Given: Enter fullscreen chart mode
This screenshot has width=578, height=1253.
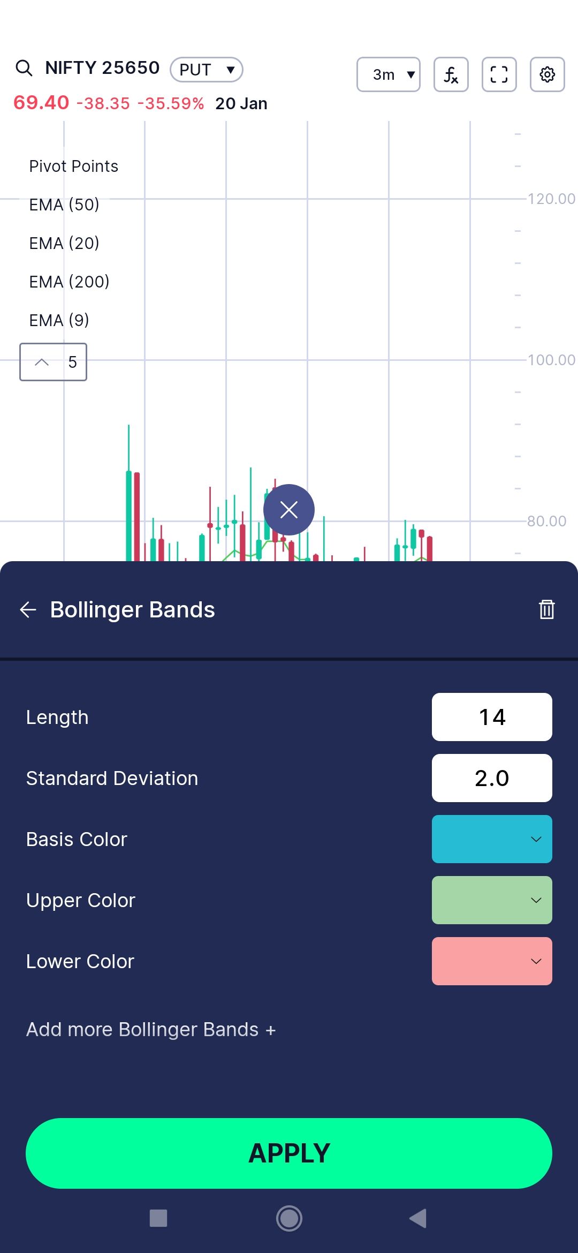Looking at the screenshot, I should [x=499, y=74].
